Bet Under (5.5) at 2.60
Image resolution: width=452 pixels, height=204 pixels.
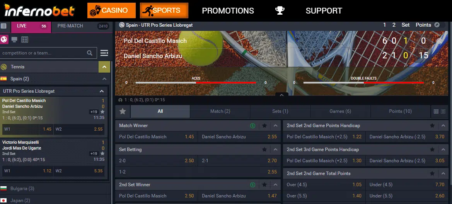click(x=407, y=196)
